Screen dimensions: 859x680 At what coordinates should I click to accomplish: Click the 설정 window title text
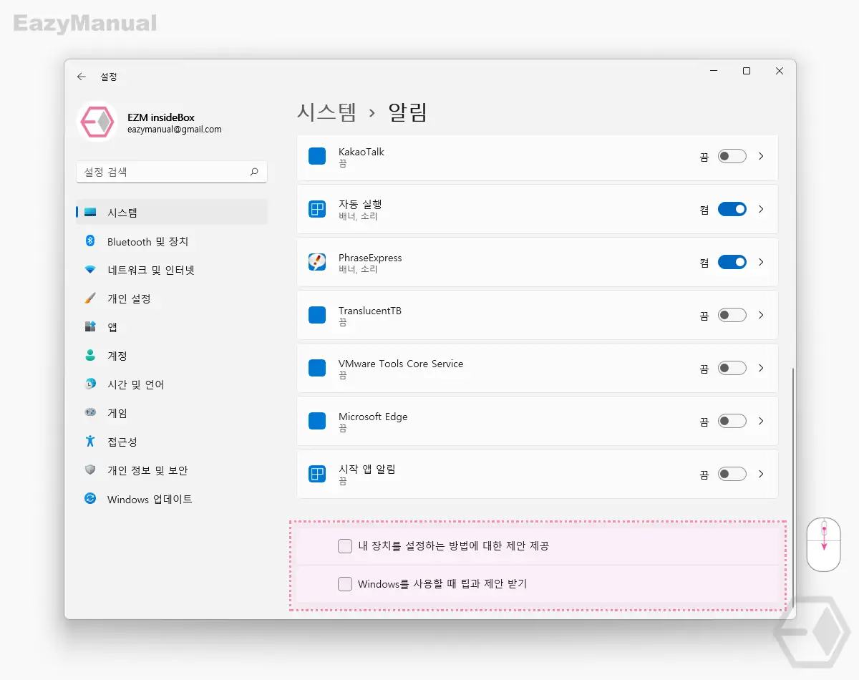109,77
